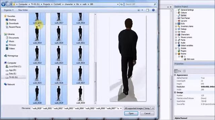Open Lip sync in the project tree
The height and width of the screenshot is (120, 215).
point(184,21)
